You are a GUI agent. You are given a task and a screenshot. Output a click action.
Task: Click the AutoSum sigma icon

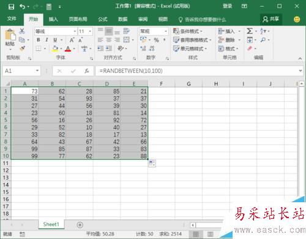tap(250, 31)
